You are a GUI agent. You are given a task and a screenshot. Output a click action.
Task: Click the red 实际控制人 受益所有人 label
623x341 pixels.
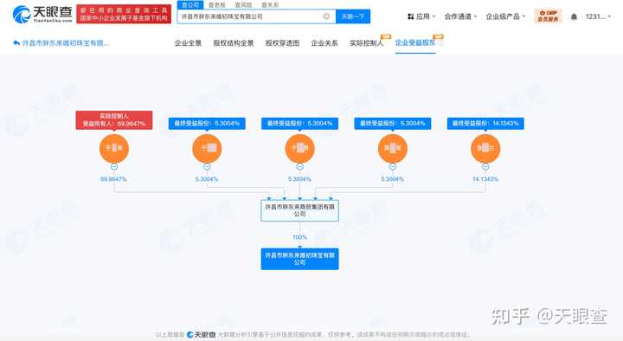(x=114, y=119)
